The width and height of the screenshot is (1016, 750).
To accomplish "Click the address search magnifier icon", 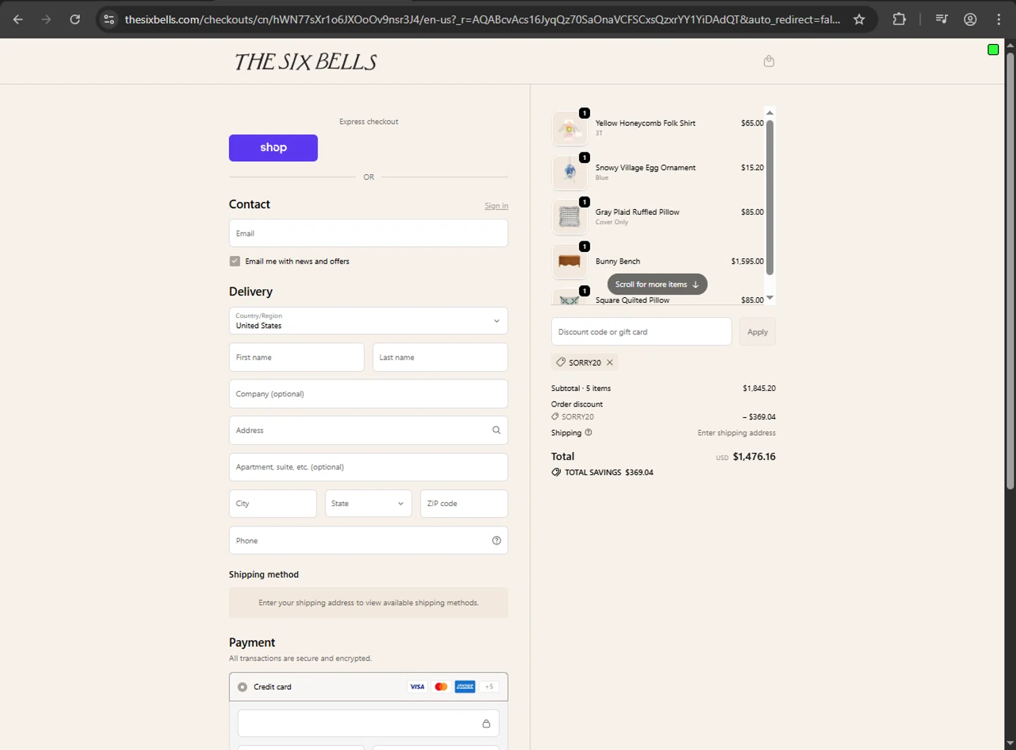I will [496, 430].
